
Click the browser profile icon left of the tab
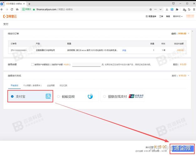pos(2,4)
